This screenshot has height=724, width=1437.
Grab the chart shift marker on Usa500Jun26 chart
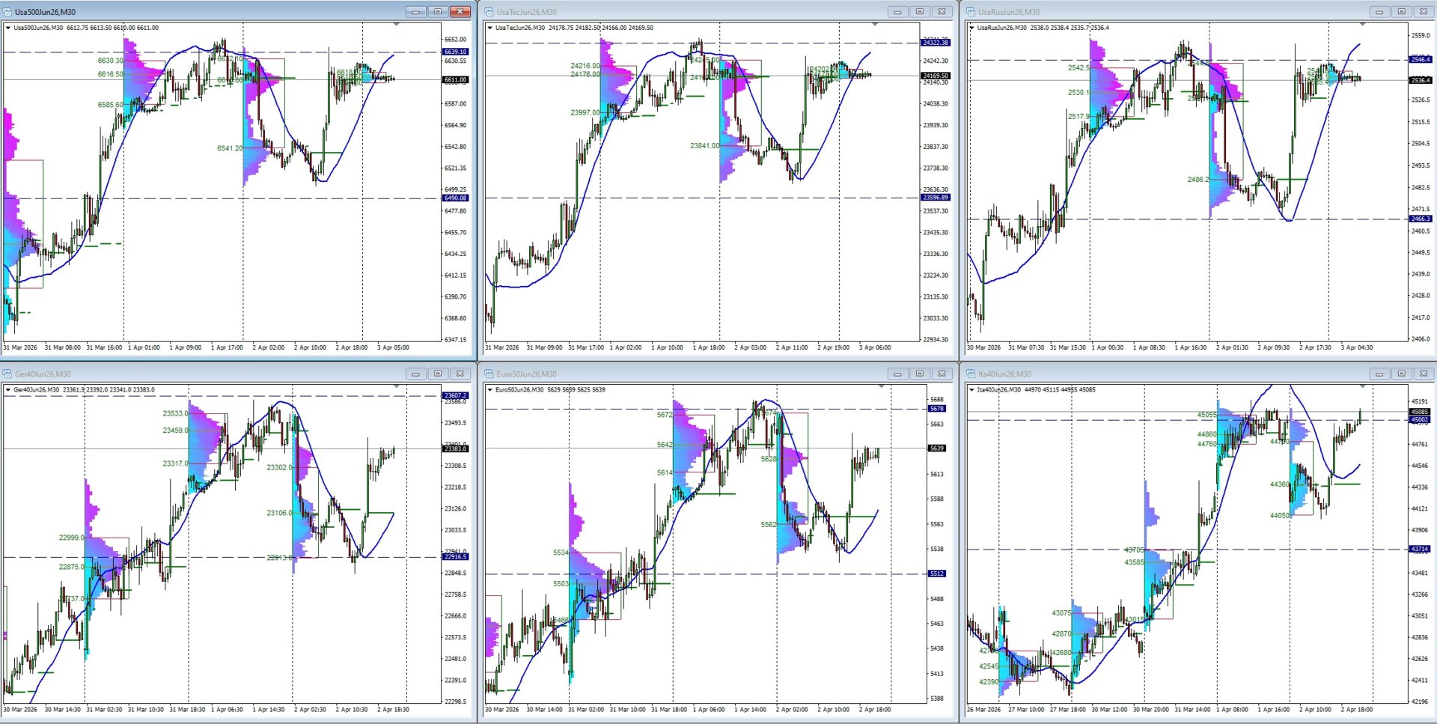396,25
